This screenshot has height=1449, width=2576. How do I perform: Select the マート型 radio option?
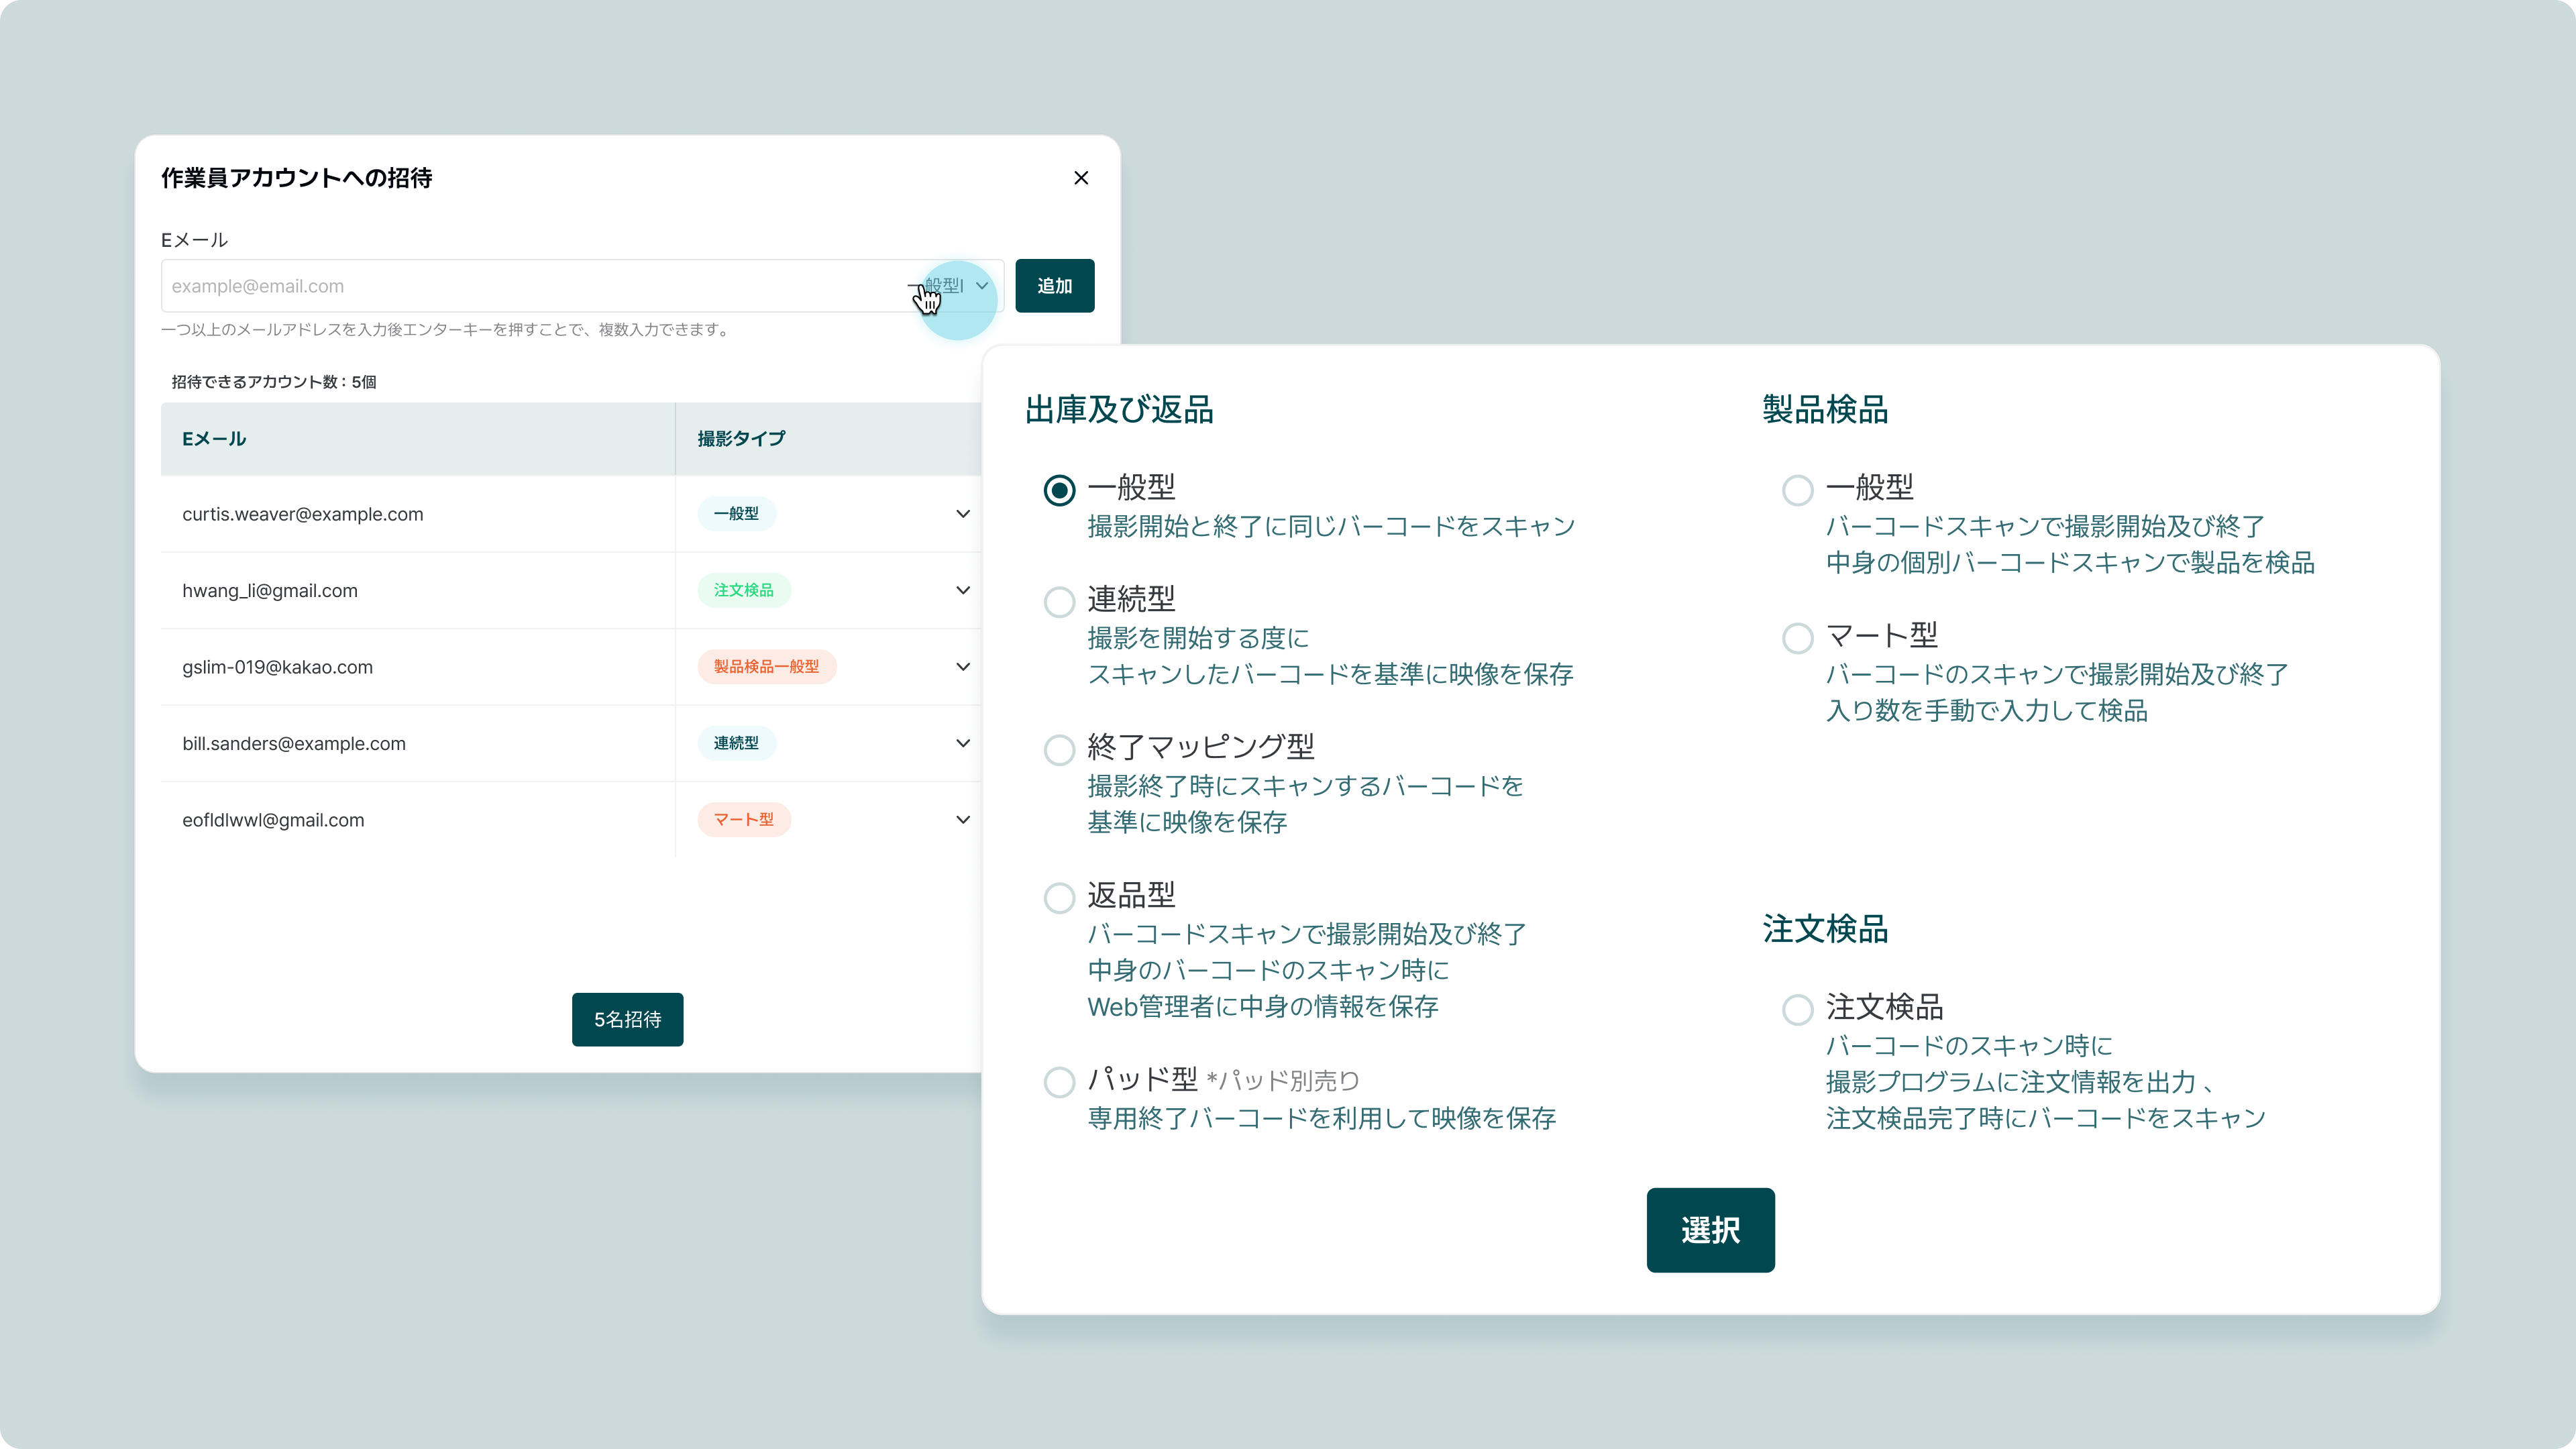[x=1797, y=638]
